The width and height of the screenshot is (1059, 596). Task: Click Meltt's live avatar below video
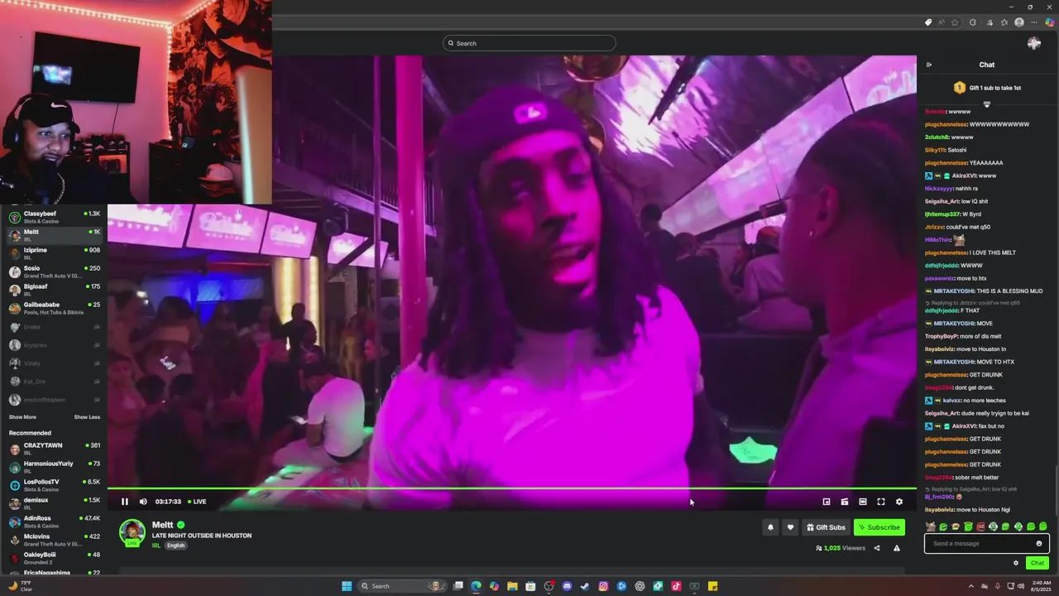tap(132, 533)
